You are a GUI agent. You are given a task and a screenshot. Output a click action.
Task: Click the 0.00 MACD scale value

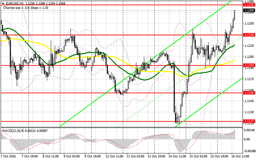click(247, 139)
